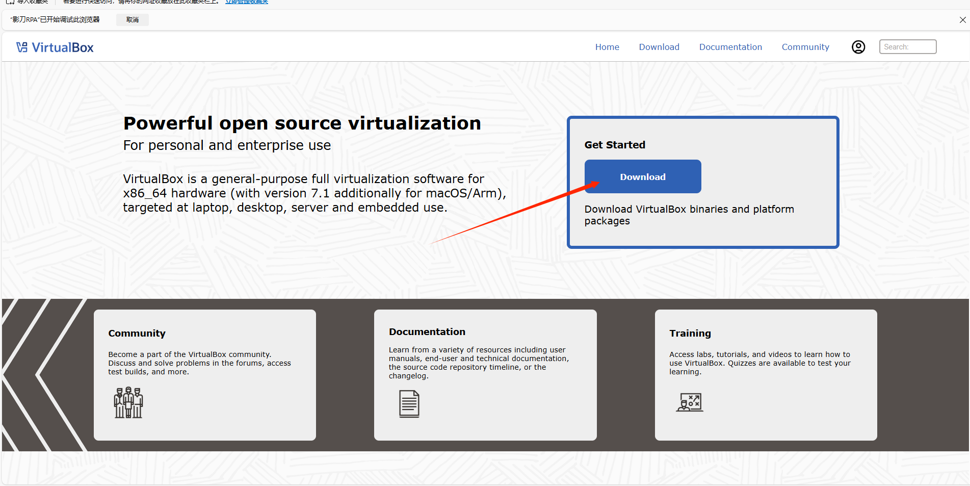Open the Documentation card

click(485, 375)
